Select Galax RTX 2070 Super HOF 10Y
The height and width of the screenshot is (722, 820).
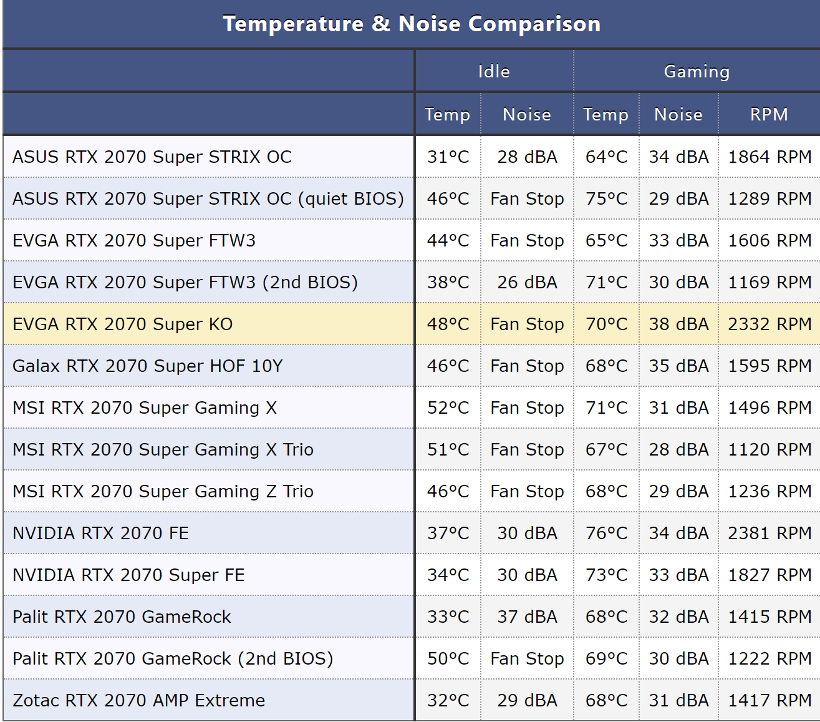pyautogui.click(x=148, y=366)
